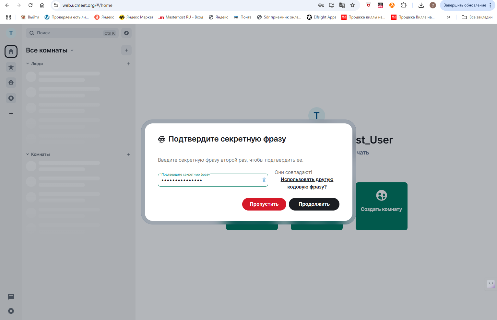Expand the Все комнаты dropdown
Viewport: 497px width, 320px height.
point(72,50)
